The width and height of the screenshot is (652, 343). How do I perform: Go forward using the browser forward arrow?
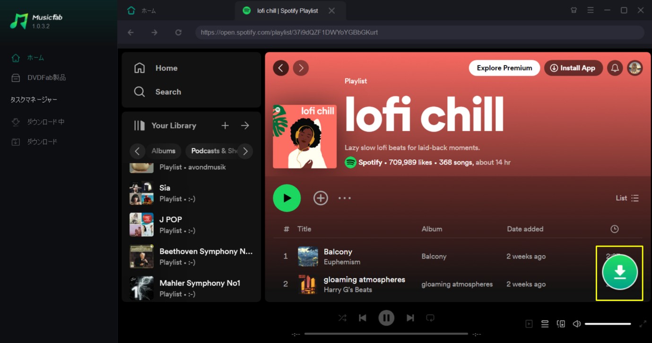point(155,32)
